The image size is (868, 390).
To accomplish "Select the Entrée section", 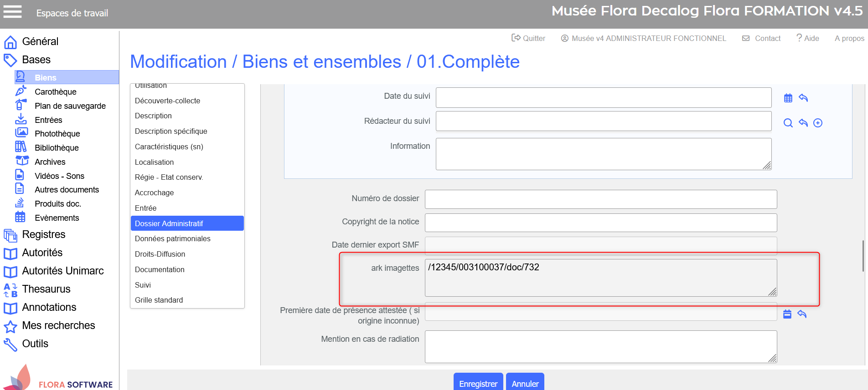I will [187, 208].
